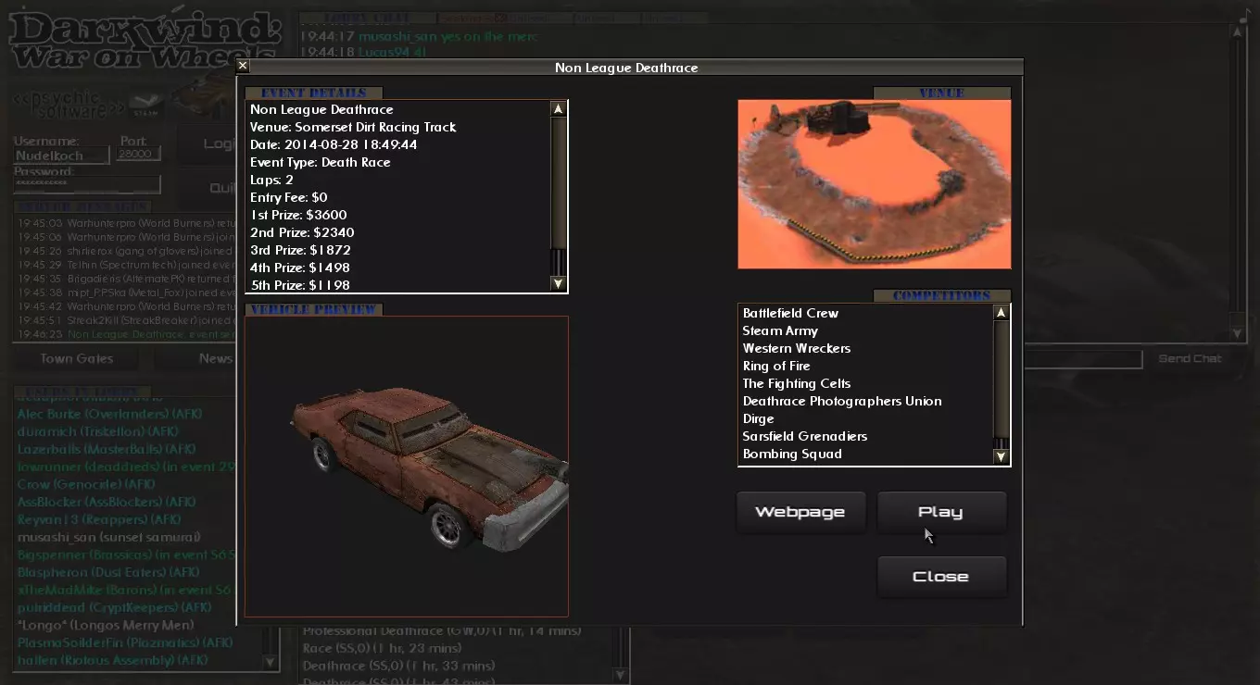
Task: Click the rusty car vehicle preview
Action: (407, 466)
